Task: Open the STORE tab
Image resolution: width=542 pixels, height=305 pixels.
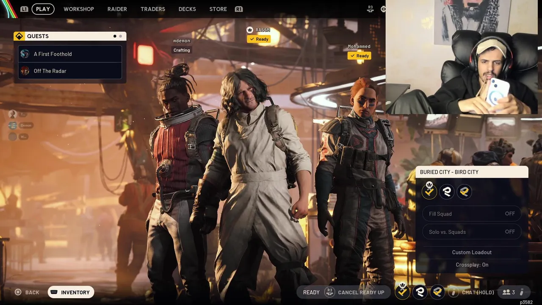Action: tap(218, 9)
